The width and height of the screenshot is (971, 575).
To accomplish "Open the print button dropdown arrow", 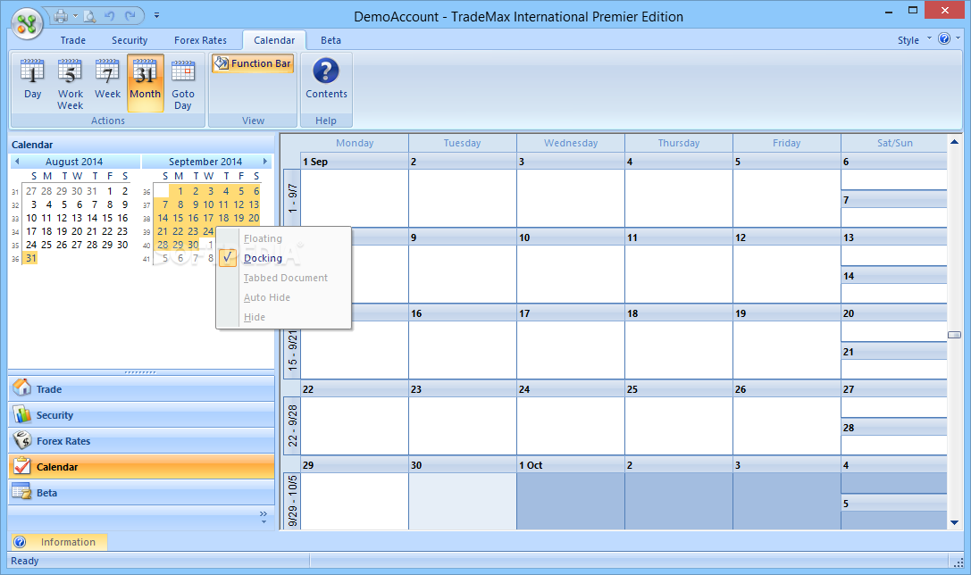I will tap(76, 16).
